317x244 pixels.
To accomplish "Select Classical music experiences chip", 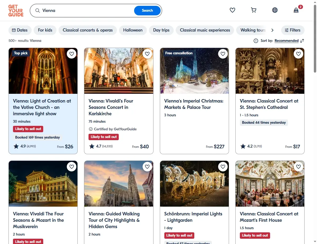I will (205, 30).
